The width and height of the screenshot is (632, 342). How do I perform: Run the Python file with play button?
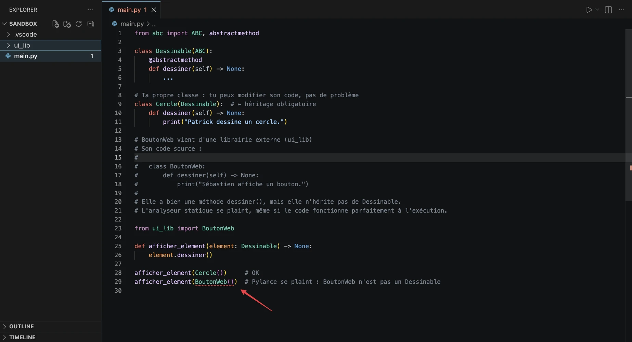[589, 10]
